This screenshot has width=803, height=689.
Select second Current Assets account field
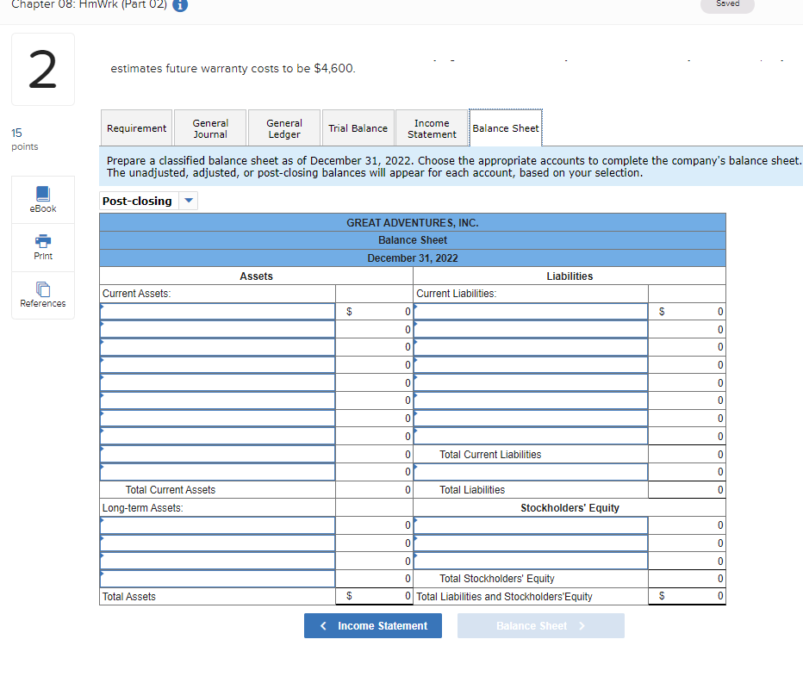click(x=218, y=329)
